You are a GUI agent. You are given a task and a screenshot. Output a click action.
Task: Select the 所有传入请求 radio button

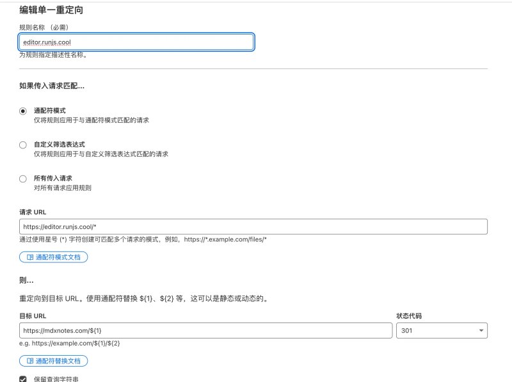pos(23,179)
